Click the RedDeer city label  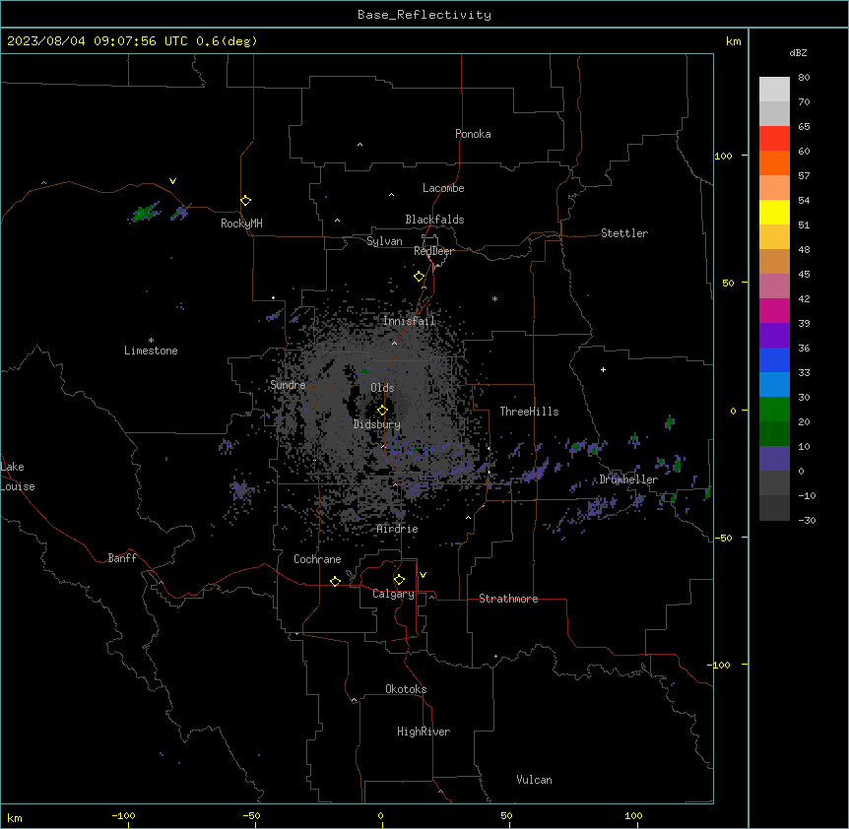[x=433, y=251]
